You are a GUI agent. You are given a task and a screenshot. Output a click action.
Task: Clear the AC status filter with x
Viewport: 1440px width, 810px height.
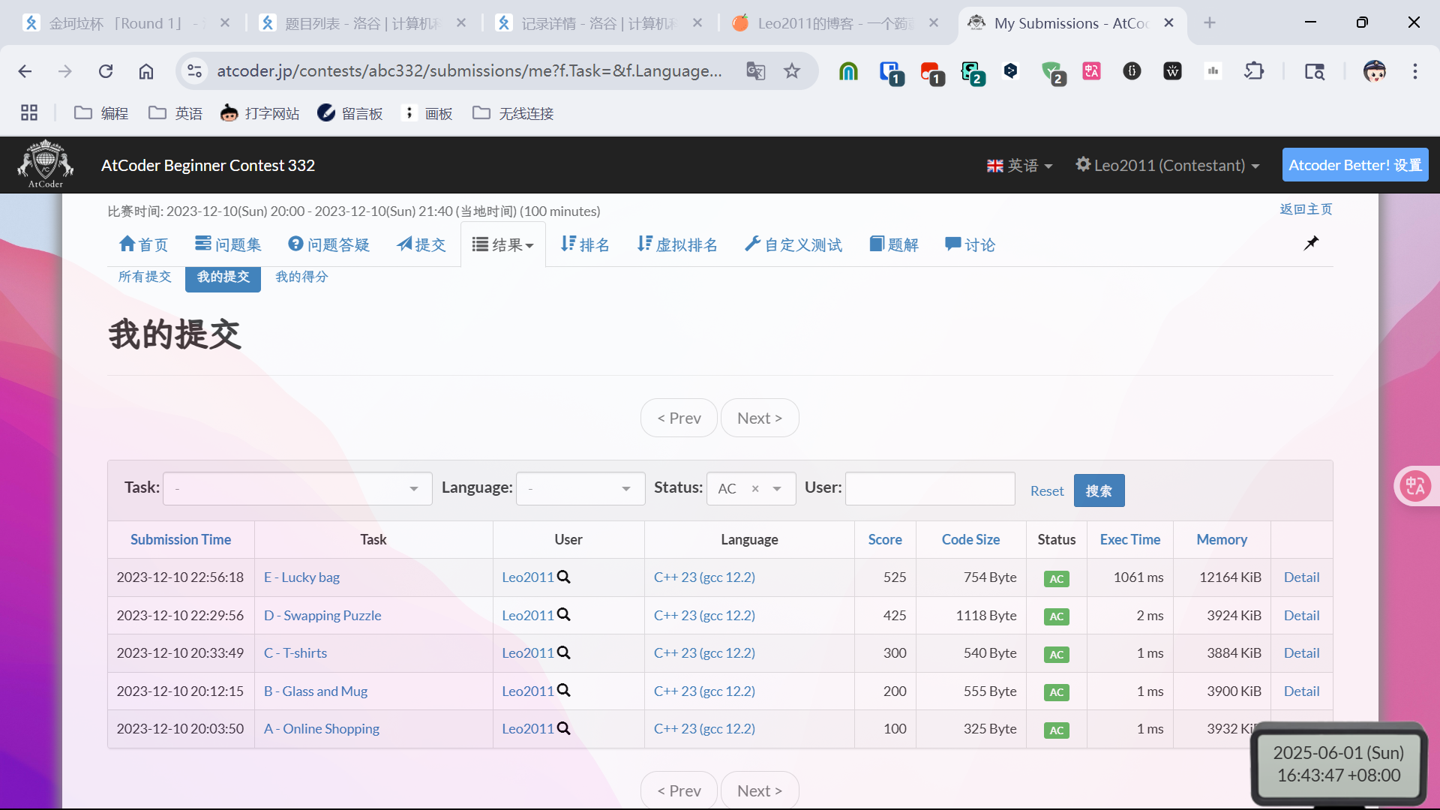755,489
